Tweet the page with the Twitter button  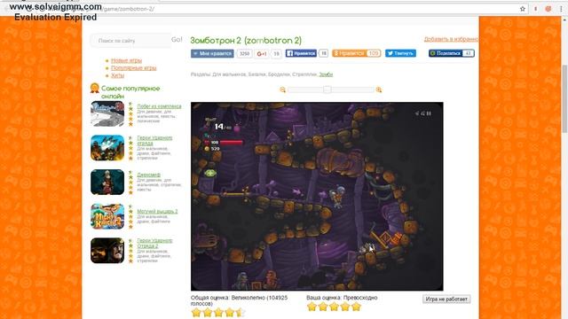[400, 53]
